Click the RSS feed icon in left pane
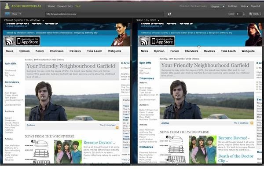This screenshot has height=170, width=264. pyautogui.click(x=9, y=41)
